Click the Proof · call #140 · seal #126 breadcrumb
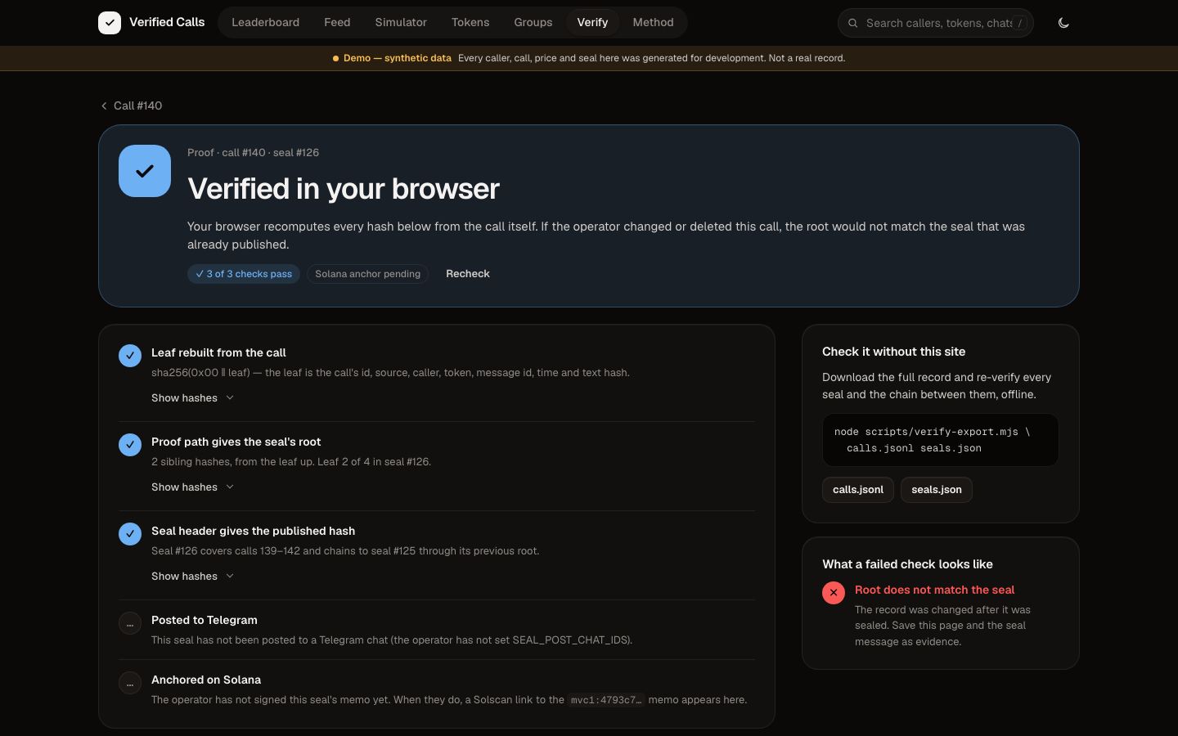Image resolution: width=1178 pixels, height=736 pixels. (x=253, y=153)
